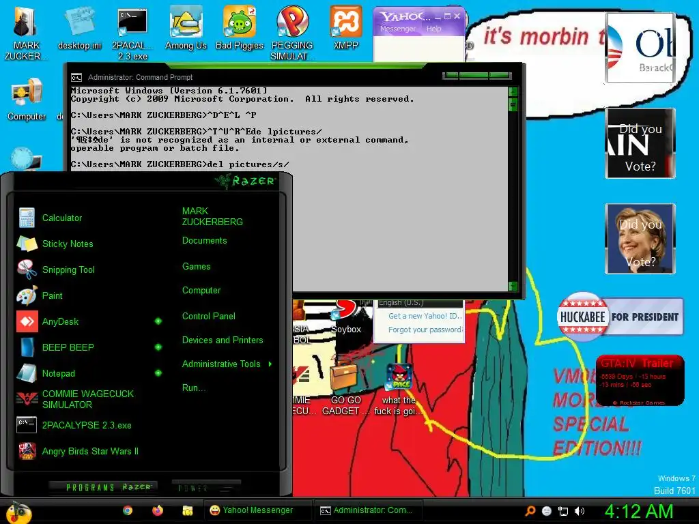Launch COMMIE WAGECUCK SIMULATOR entry

coord(75,399)
